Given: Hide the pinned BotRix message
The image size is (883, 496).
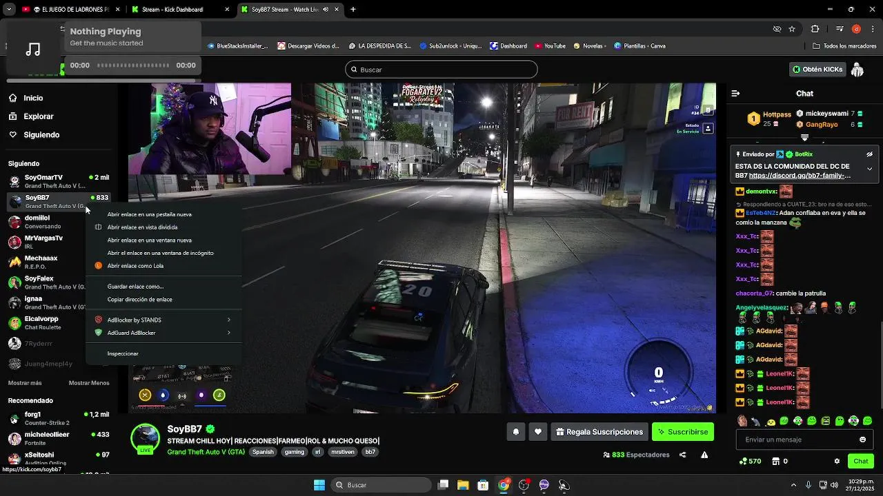Looking at the screenshot, I should tap(869, 154).
